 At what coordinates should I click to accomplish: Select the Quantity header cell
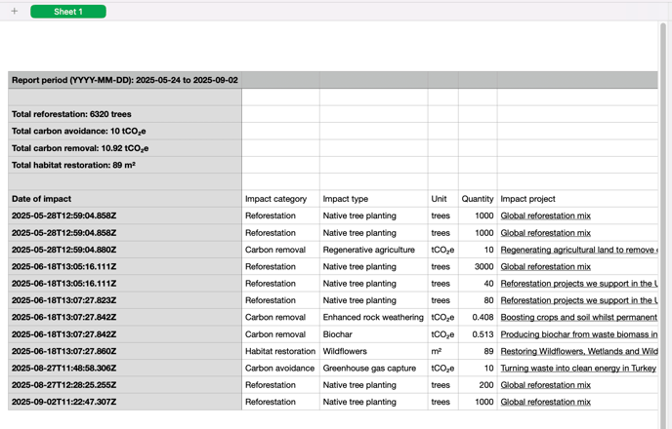pyautogui.click(x=478, y=199)
